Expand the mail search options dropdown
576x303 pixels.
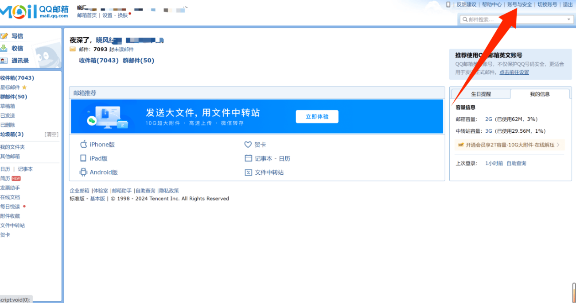coord(568,19)
